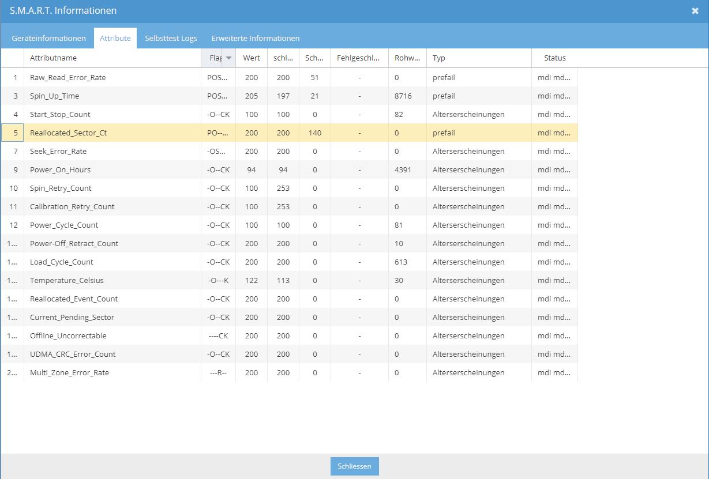Click the ----CK flag of Offline_Uncorrectable
Viewport: 709px width, 479px height.
pos(219,335)
